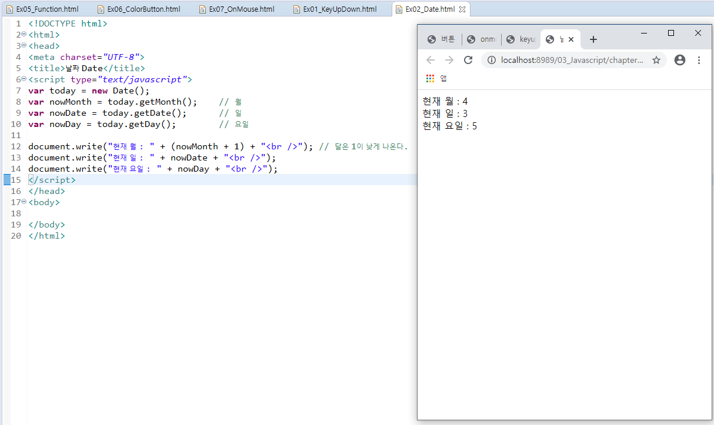The image size is (714, 425).
Task: Click 'var today = new Date();' code line
Action: pos(89,91)
